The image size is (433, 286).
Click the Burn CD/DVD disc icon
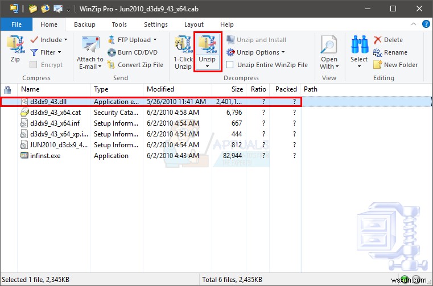pos(112,52)
